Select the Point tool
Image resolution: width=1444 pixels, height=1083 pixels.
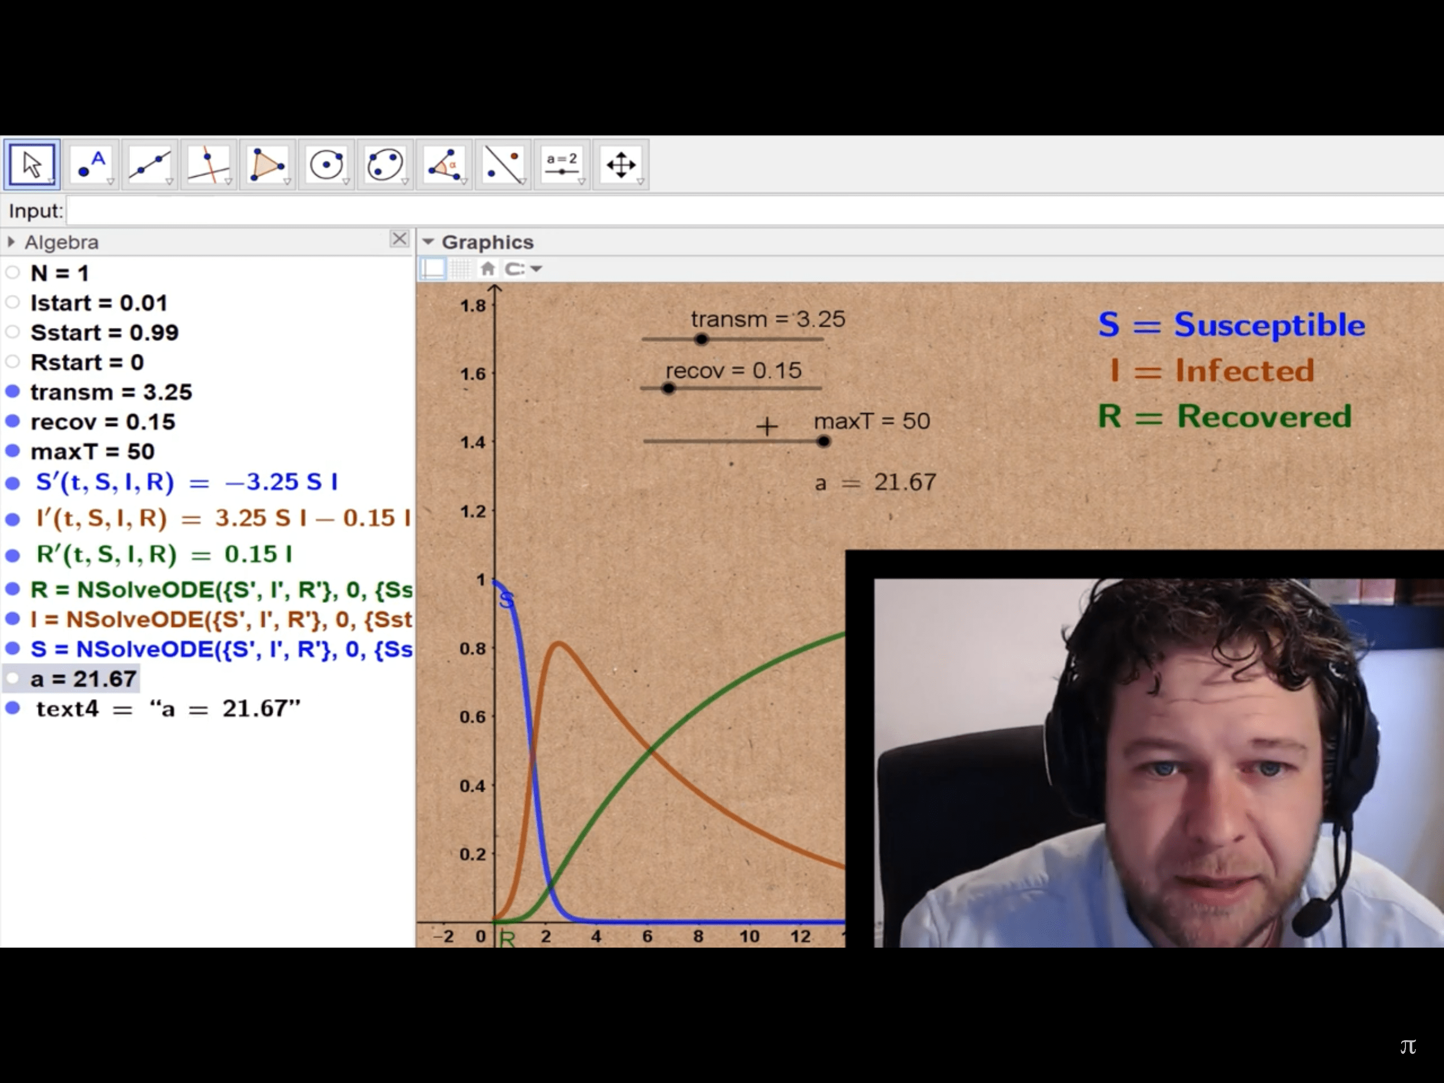point(91,164)
